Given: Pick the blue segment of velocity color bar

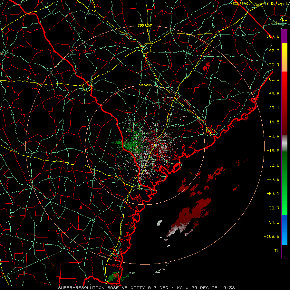Looking at the screenshot, I should (285, 230).
